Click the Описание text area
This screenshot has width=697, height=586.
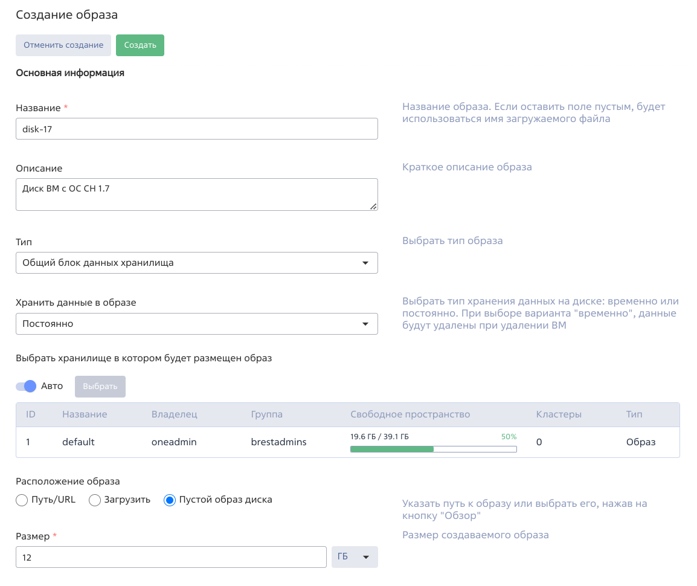click(x=196, y=195)
